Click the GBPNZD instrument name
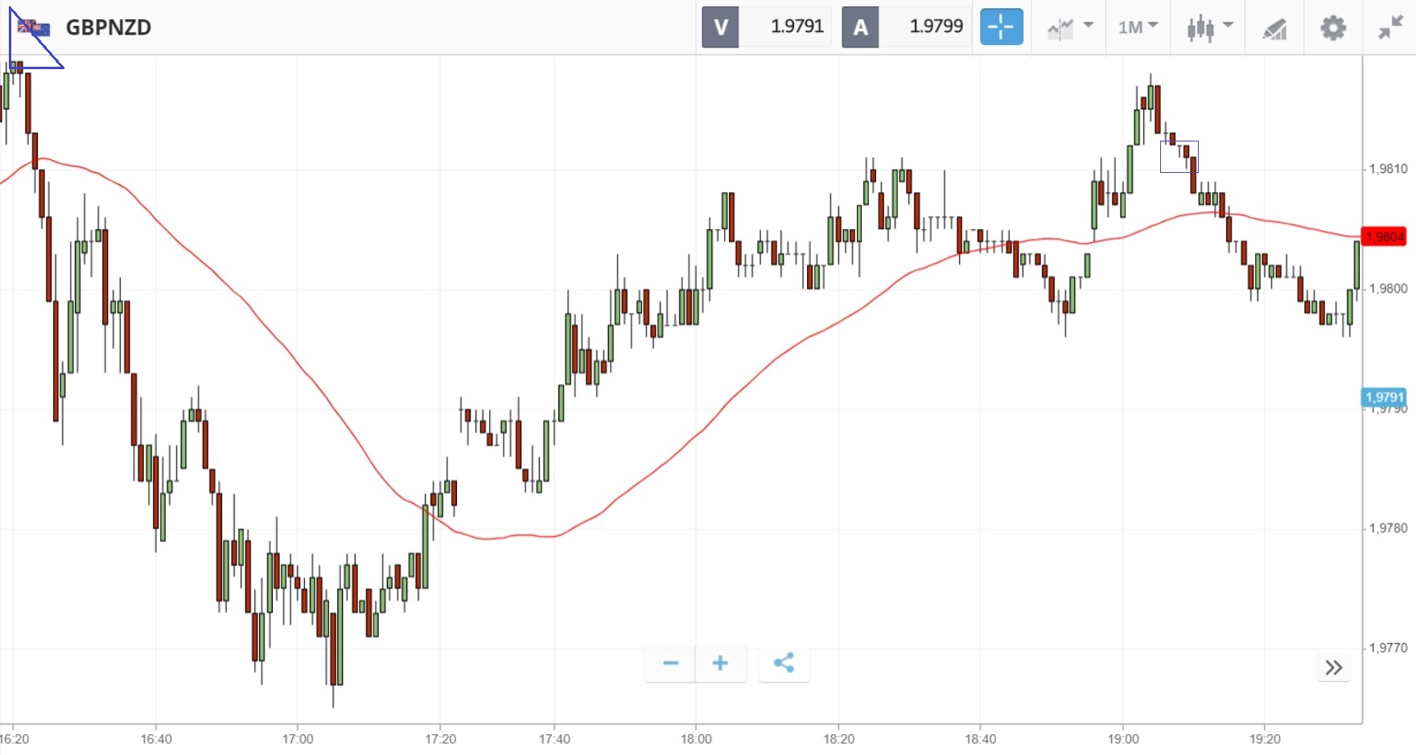This screenshot has height=755, width=1416. coord(109,27)
